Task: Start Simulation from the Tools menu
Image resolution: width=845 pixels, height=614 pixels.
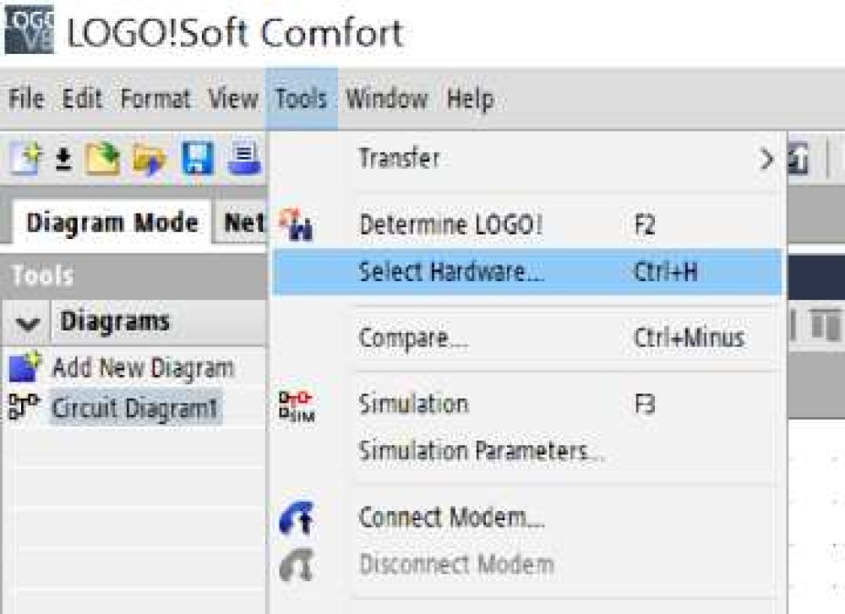Action: coord(527,404)
